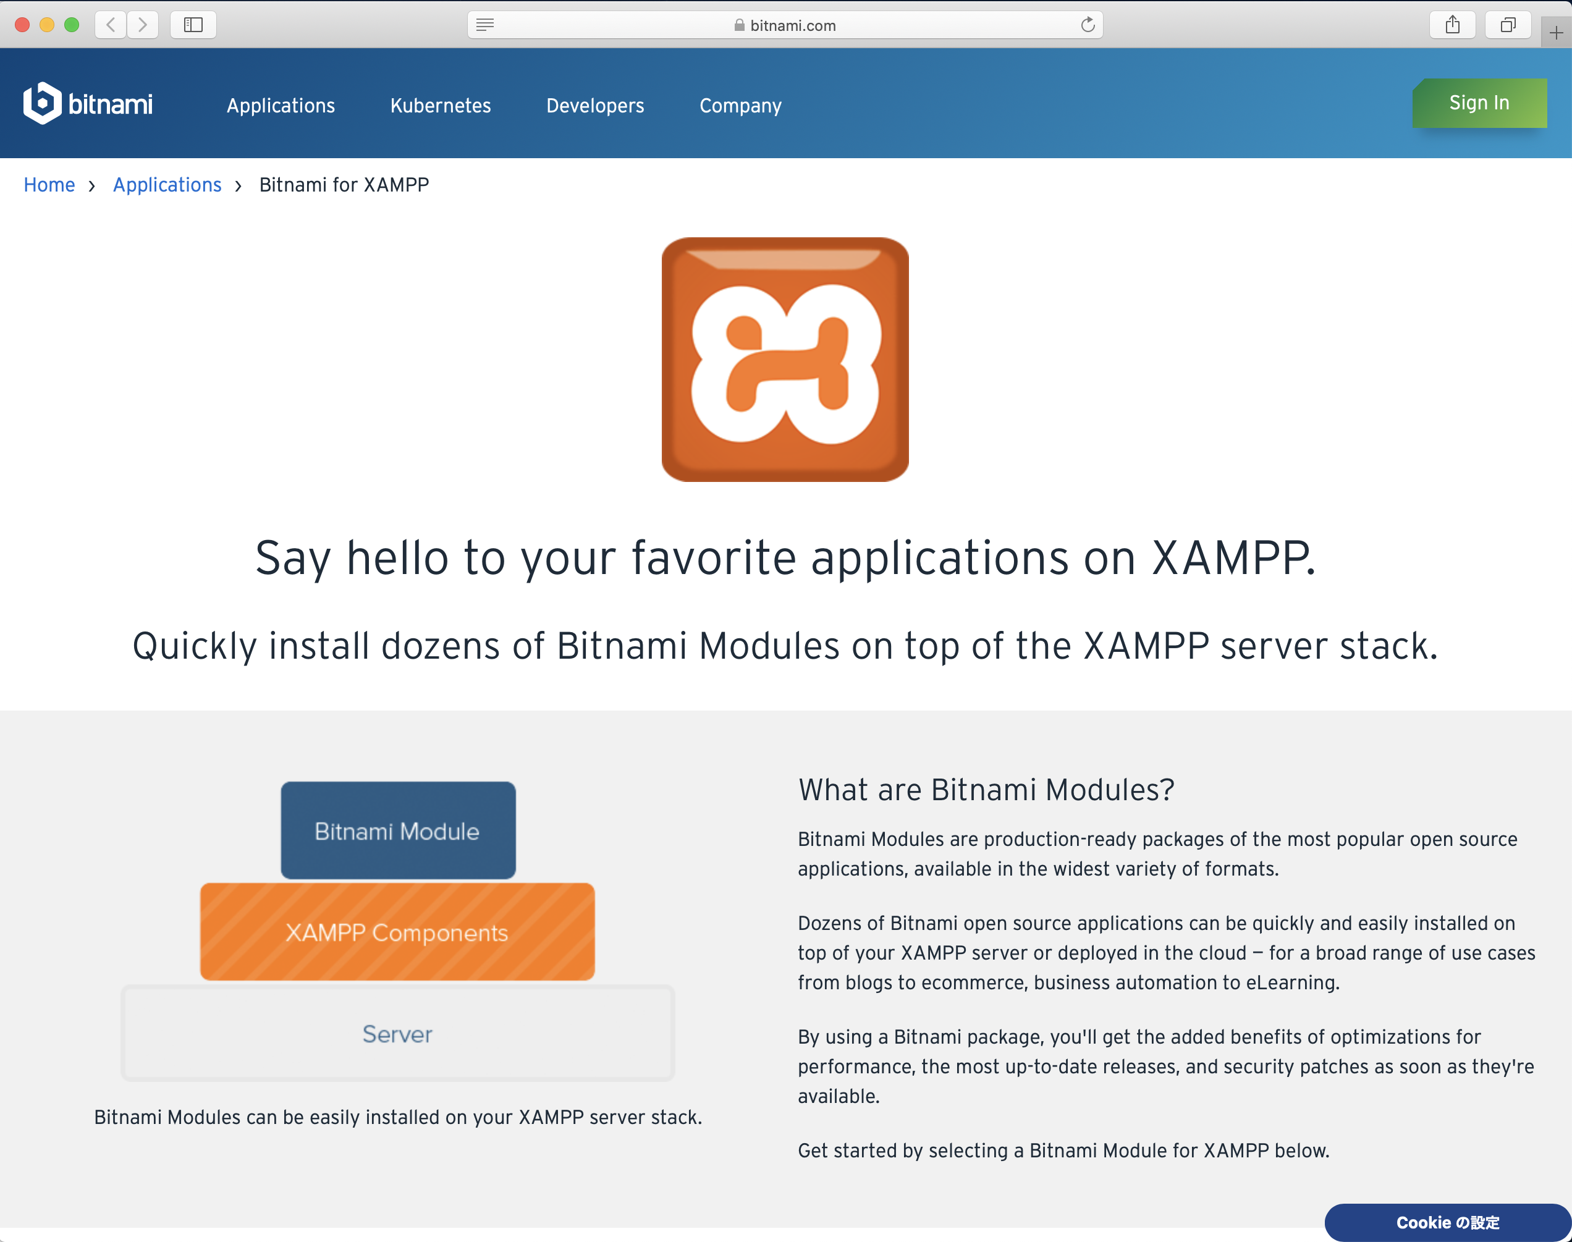This screenshot has height=1242, width=1572.
Task: Open the Share button in toolbar
Action: click(1452, 25)
